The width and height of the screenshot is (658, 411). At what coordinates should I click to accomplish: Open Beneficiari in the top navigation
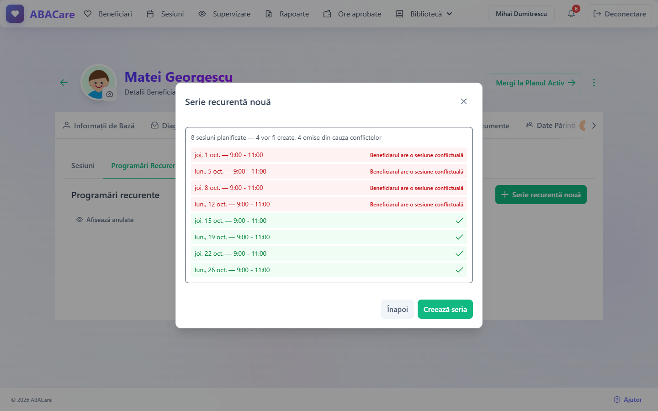pyautogui.click(x=108, y=14)
